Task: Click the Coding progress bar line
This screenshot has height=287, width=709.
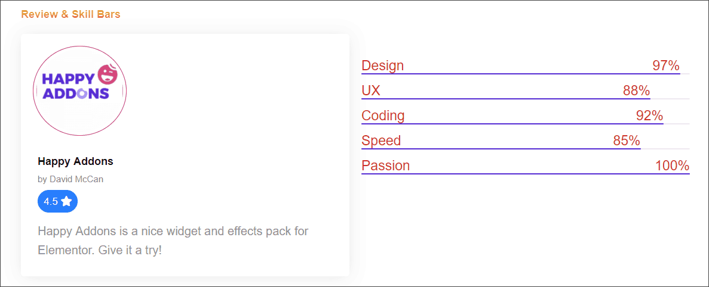Action: [526, 123]
